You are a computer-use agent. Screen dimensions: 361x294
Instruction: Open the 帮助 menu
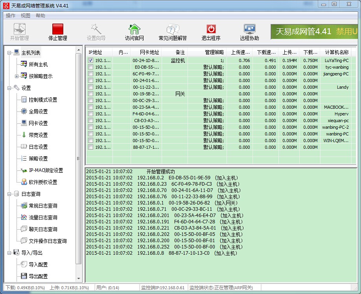(x=41, y=16)
